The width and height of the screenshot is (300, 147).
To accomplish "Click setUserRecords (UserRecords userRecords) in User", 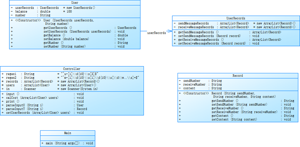I will tap(68, 31).
